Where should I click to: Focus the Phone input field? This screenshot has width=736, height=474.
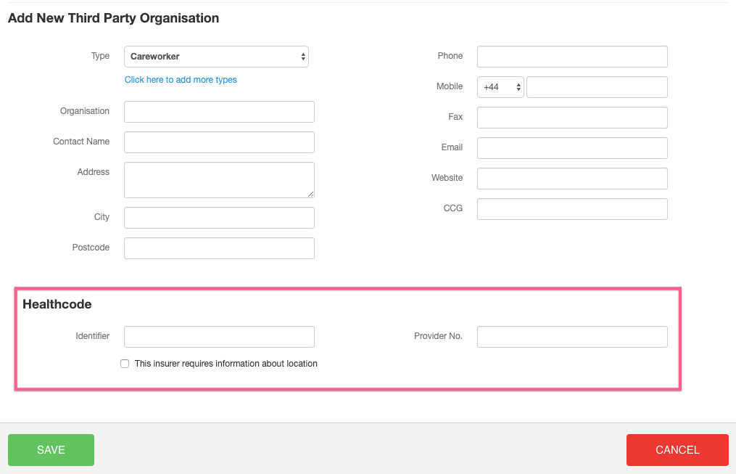click(x=571, y=57)
